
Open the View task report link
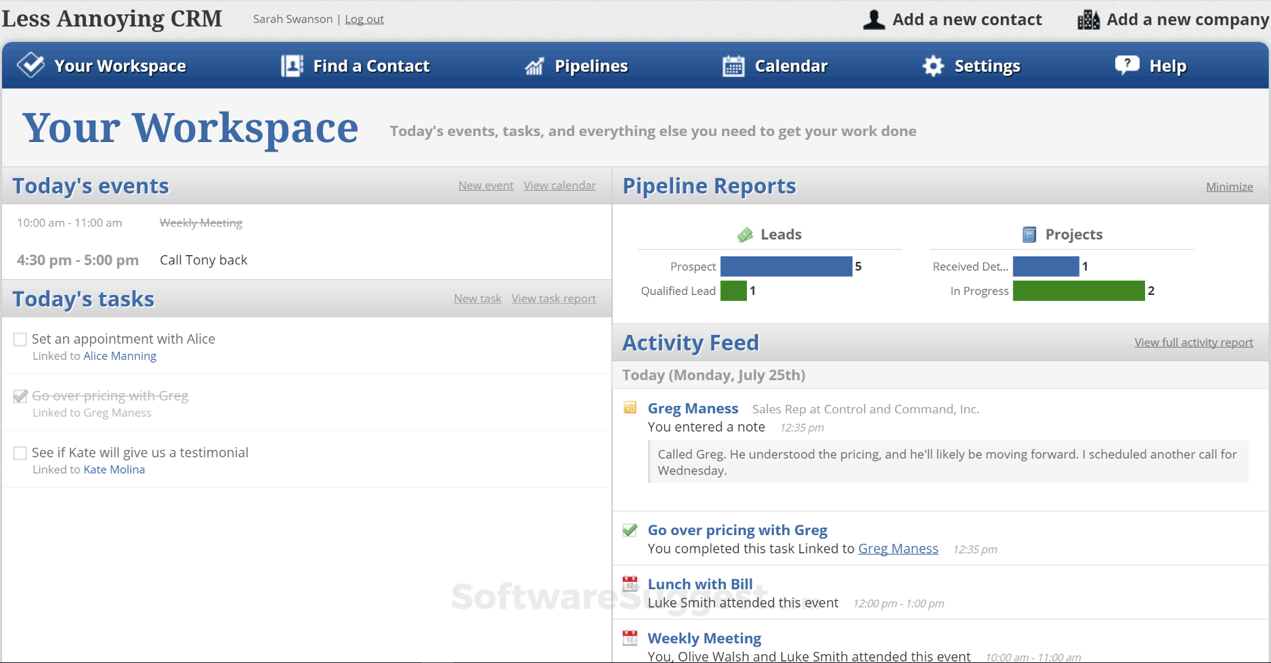(553, 298)
